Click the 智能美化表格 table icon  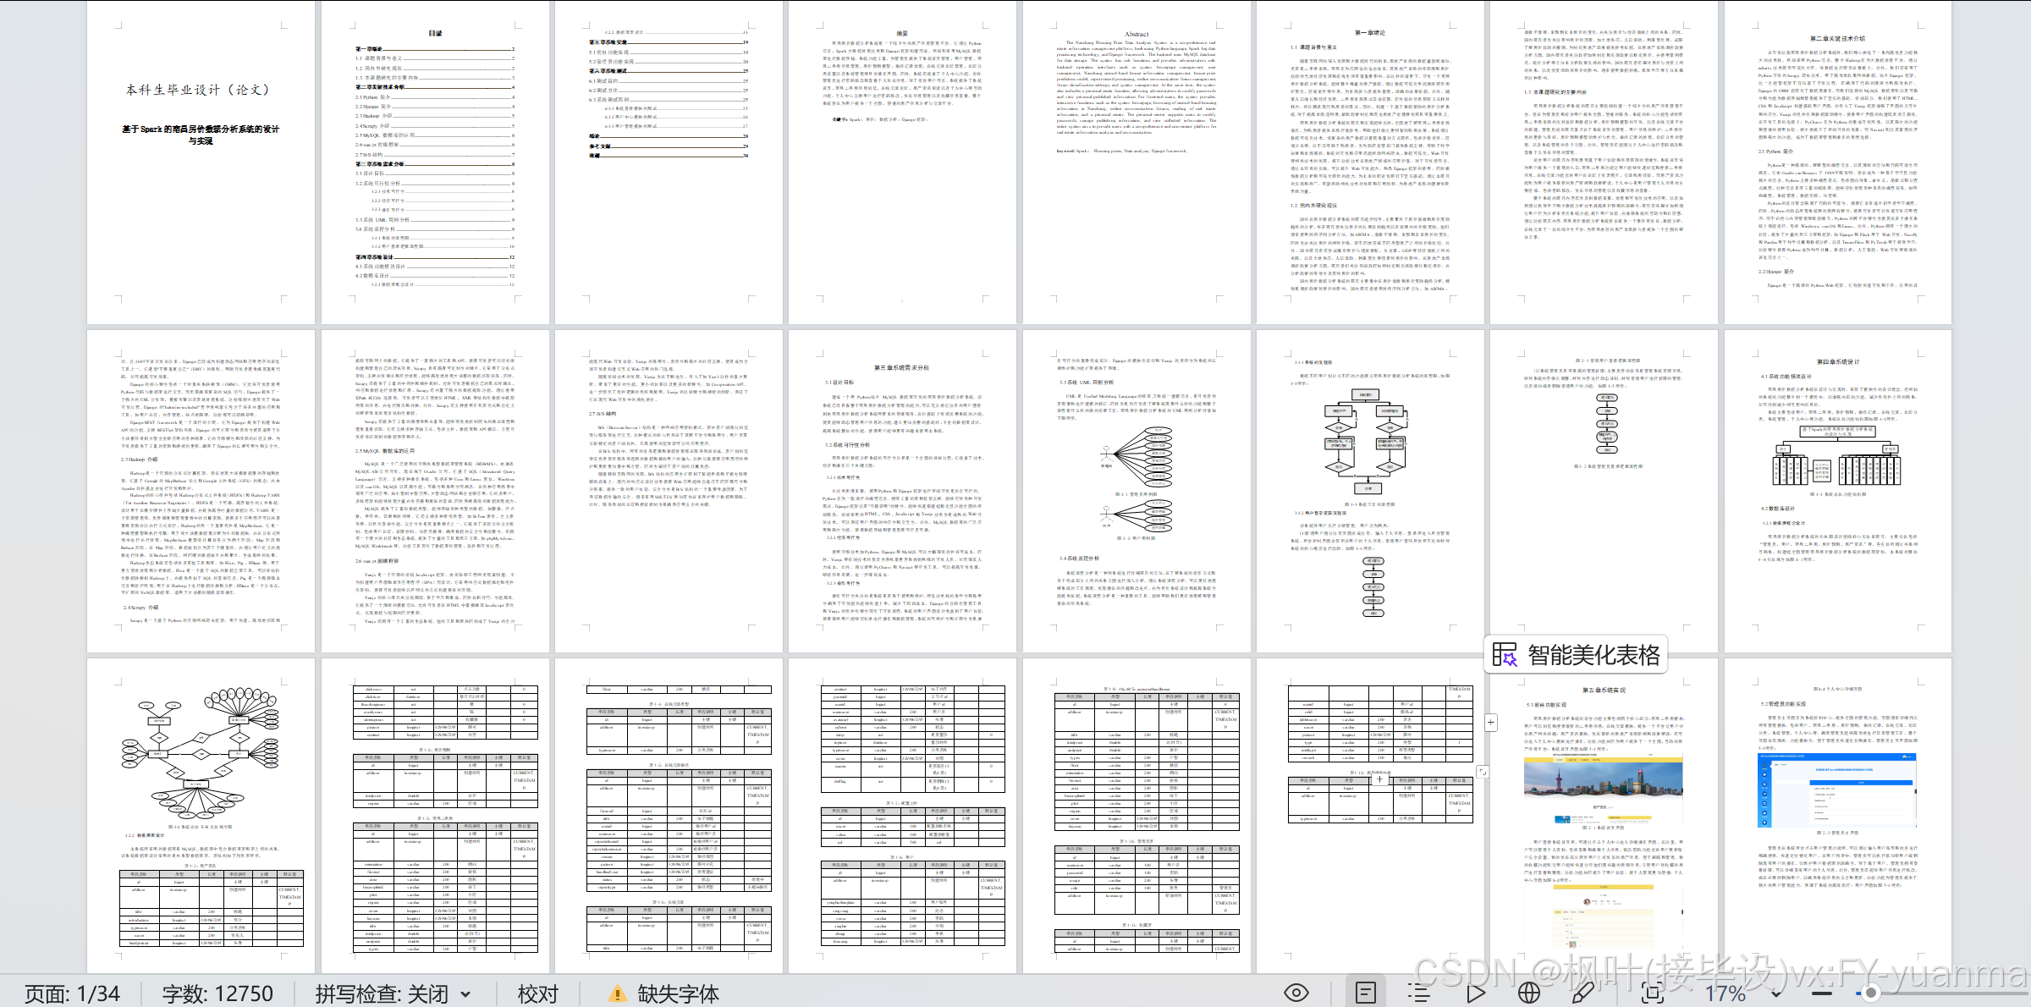tap(1505, 655)
